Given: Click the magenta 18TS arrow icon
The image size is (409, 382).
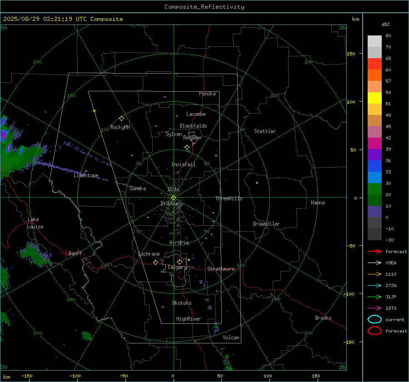Looking at the screenshot, I should click(x=374, y=308).
